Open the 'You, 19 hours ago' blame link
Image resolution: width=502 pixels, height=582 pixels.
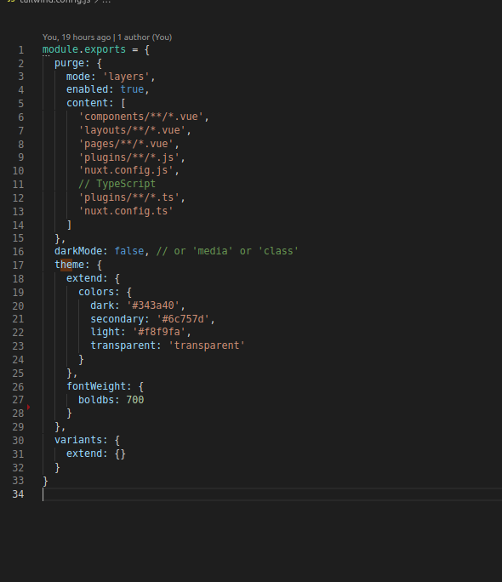[x=77, y=37]
